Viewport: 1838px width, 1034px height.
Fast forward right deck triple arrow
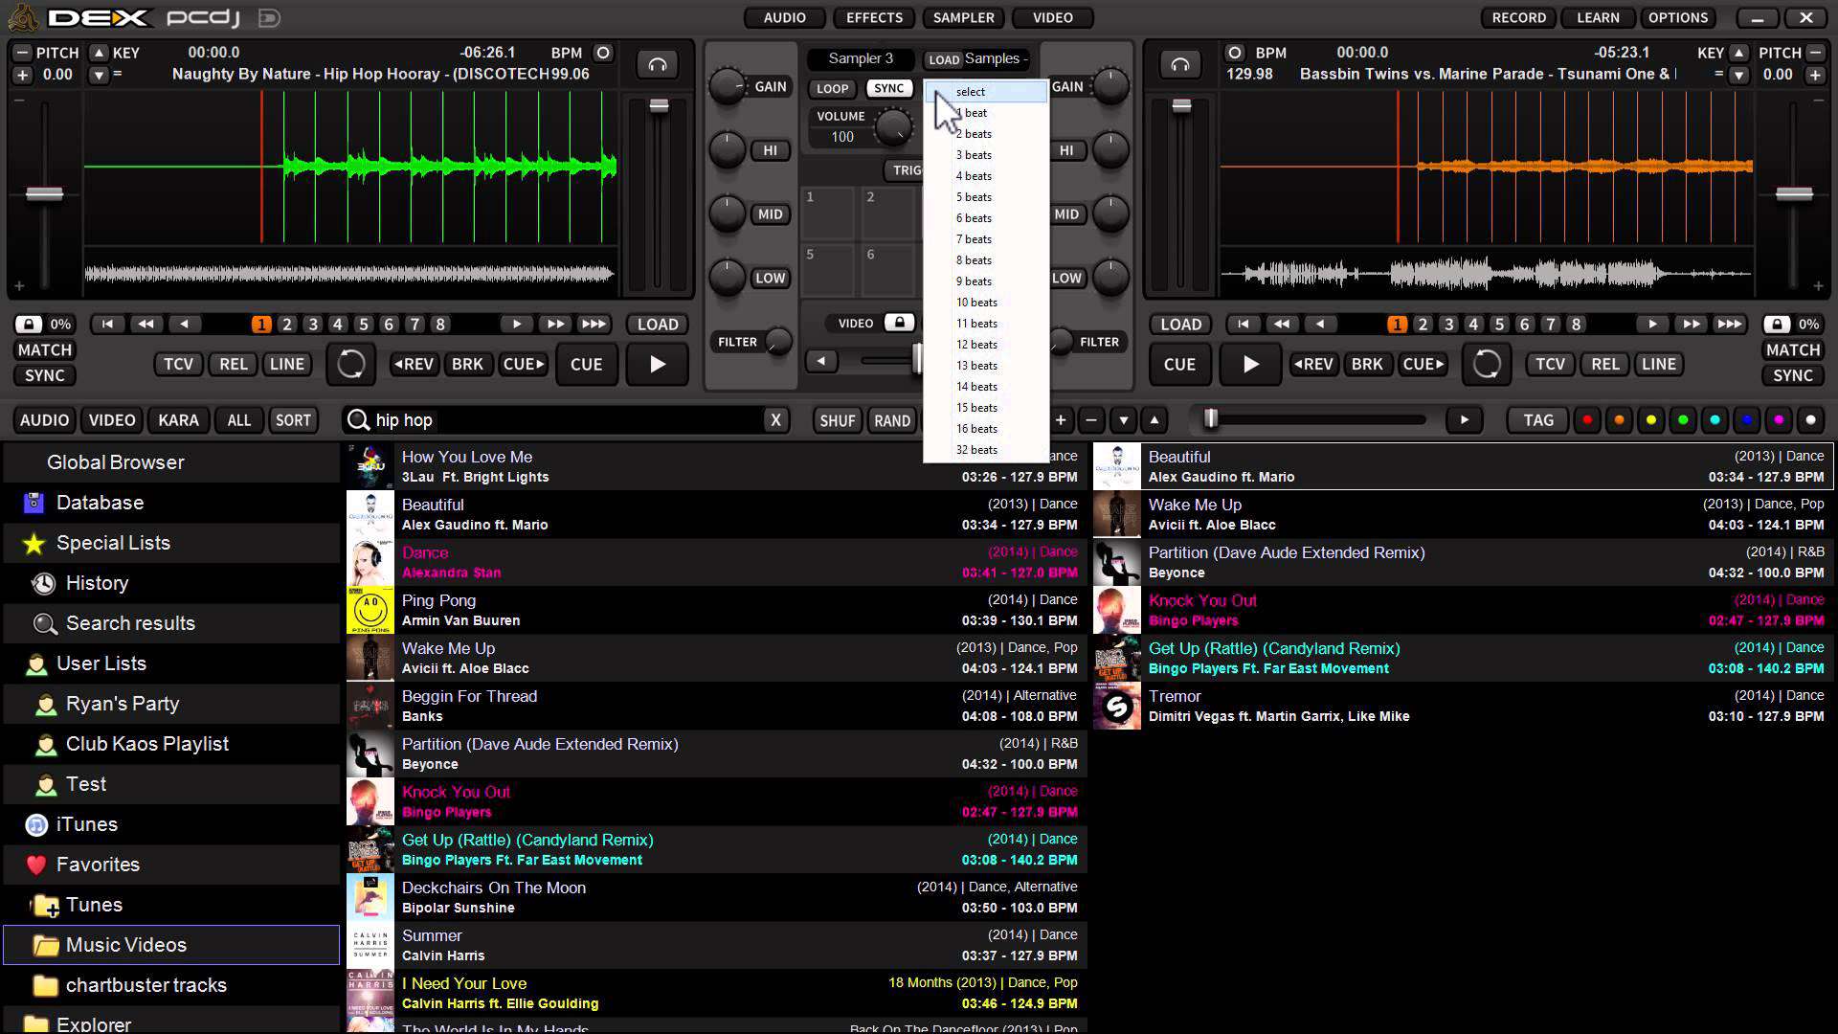(x=1730, y=324)
